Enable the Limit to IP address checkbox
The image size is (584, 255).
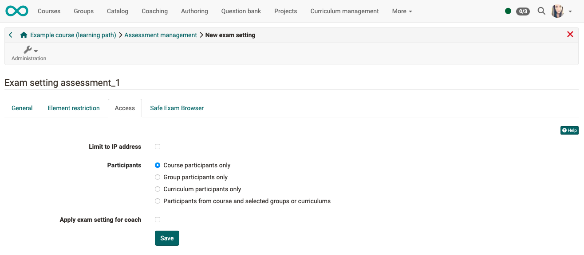(x=157, y=146)
